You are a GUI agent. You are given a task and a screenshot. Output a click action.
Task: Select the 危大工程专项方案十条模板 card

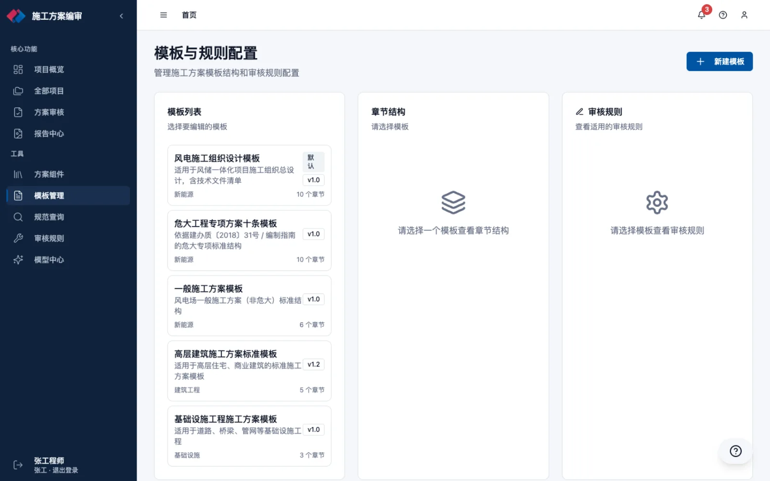[249, 240]
